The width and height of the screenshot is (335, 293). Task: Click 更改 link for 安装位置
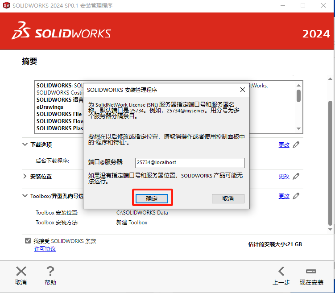(284, 177)
